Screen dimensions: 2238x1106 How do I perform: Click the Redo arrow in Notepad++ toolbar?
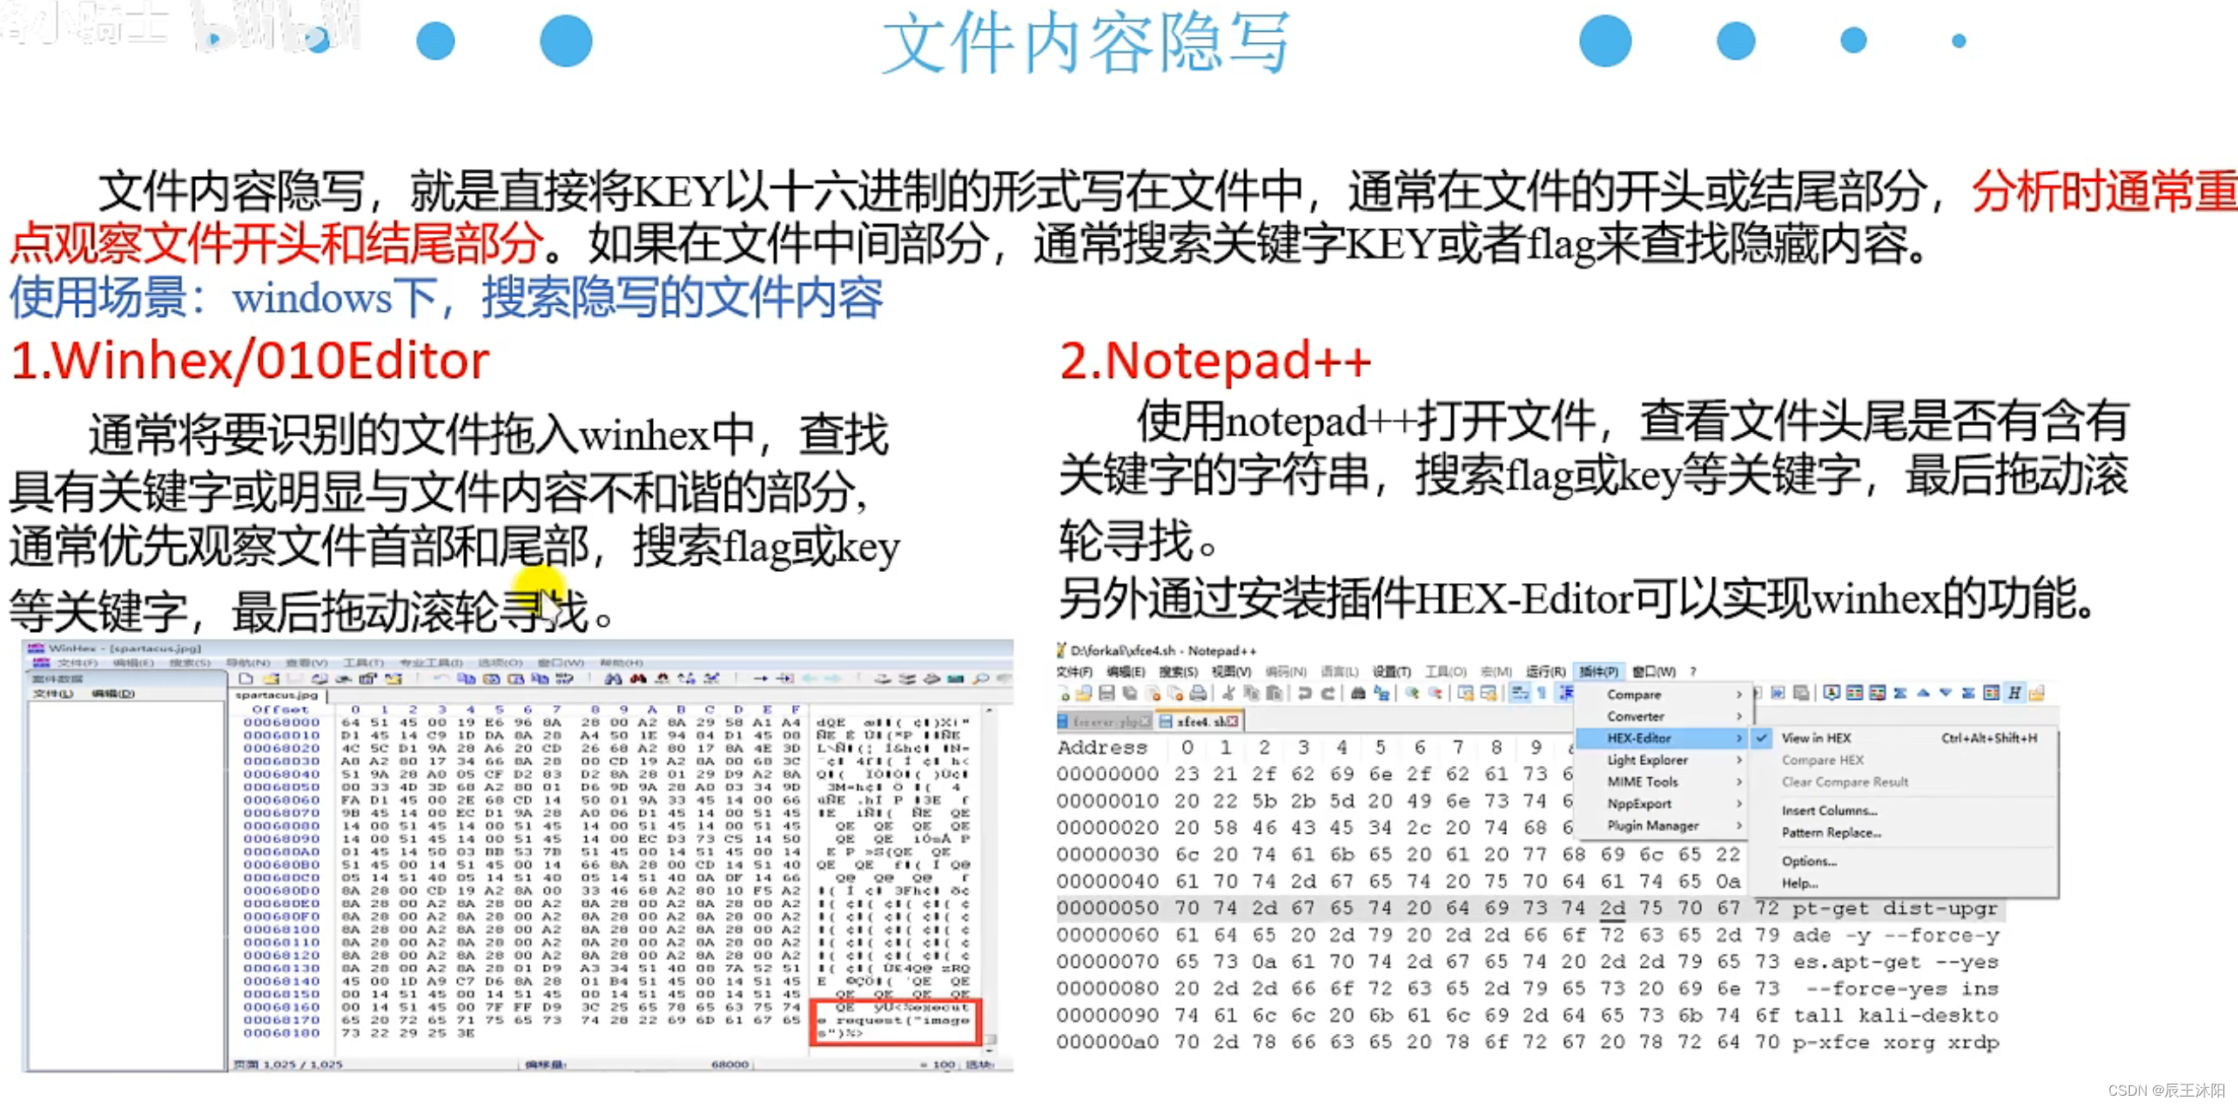tap(1328, 694)
